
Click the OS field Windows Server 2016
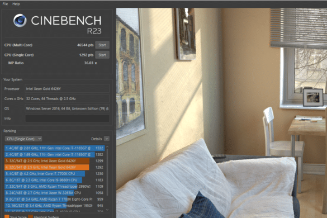(x=67, y=108)
